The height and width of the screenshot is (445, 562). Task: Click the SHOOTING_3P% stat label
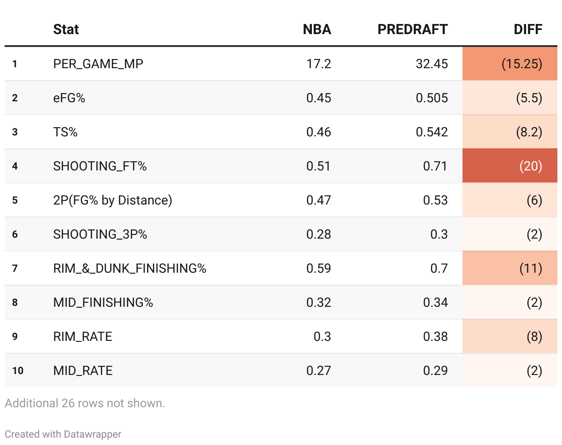click(x=100, y=234)
